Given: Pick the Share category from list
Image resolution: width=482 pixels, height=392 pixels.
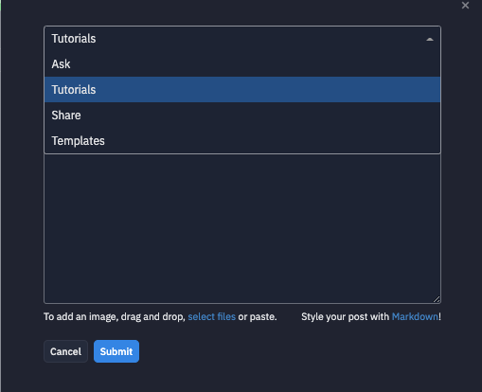Looking at the screenshot, I should [242, 116].
